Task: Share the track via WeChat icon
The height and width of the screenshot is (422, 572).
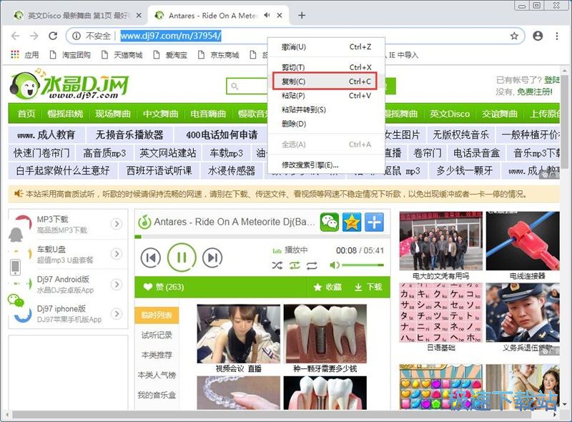Action: (329, 222)
